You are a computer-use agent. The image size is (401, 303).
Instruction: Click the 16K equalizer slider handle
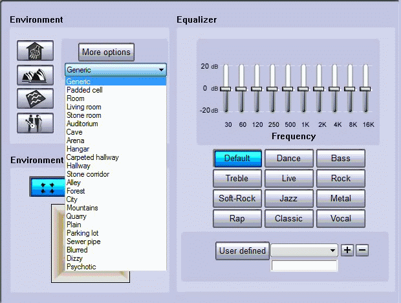[365, 89]
